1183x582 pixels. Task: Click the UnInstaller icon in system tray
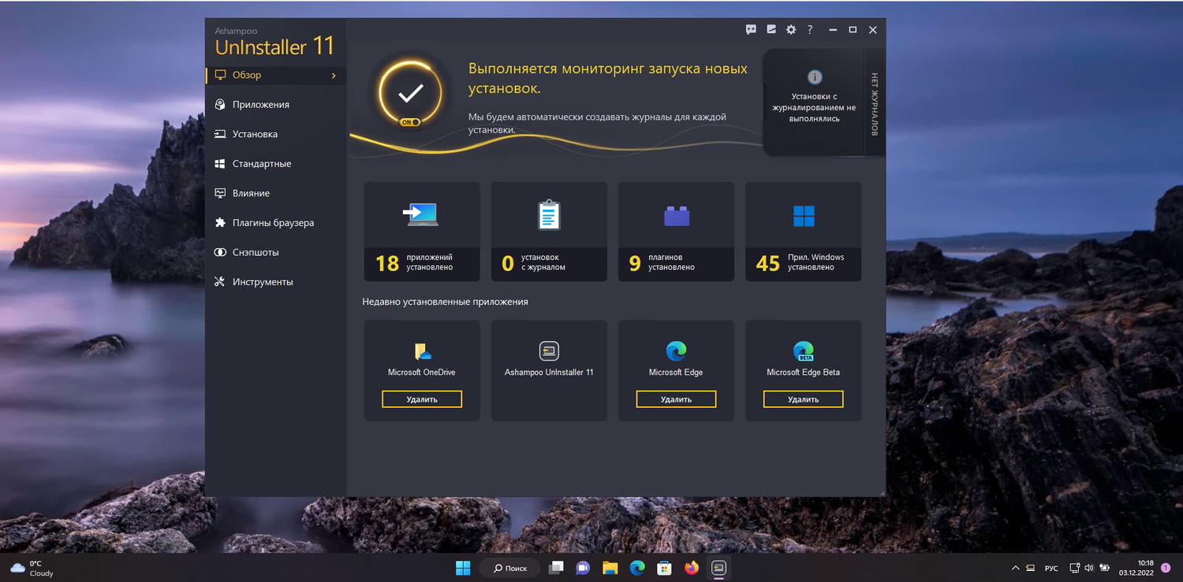[1029, 568]
